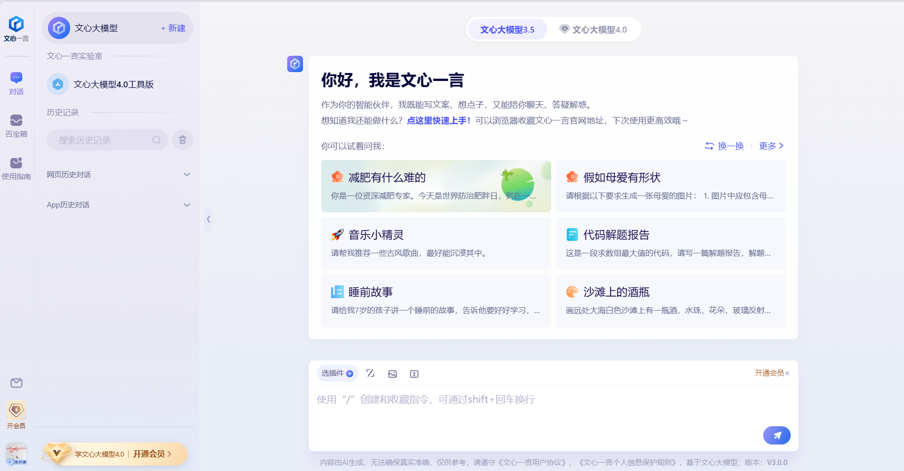Open the 百宝箱 toolbox

click(16, 126)
